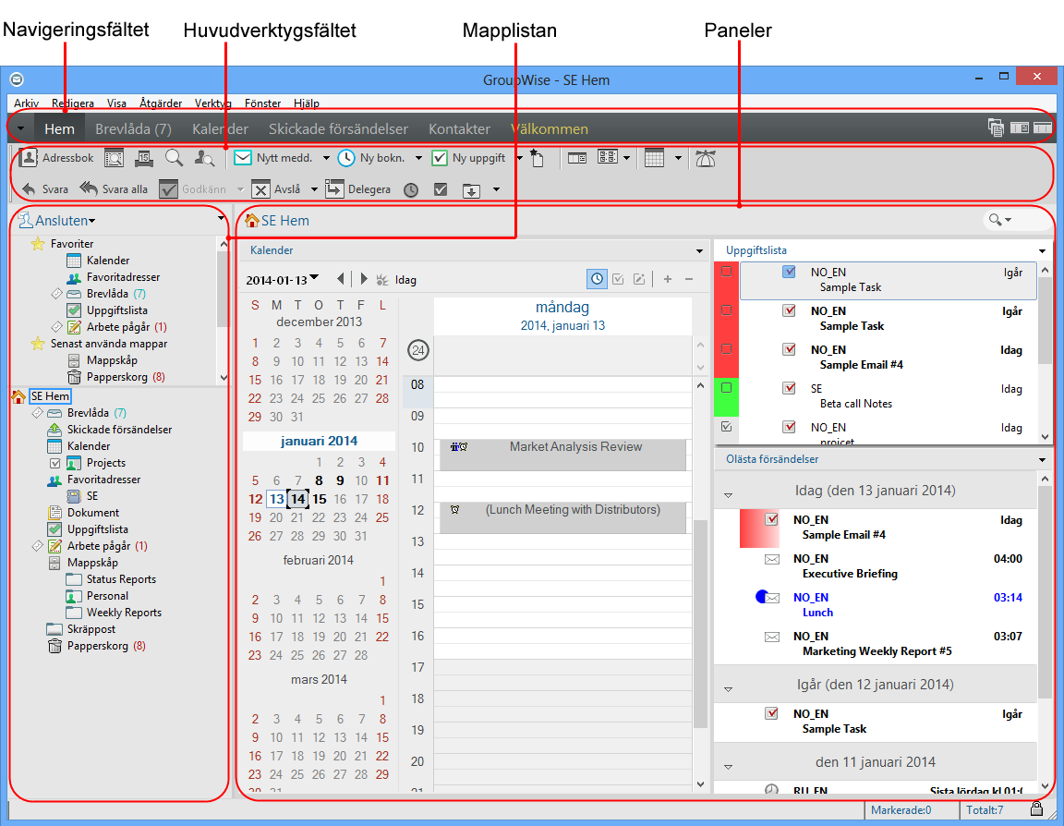Open the Välkommen tab
This screenshot has width=1064, height=826.
coord(549,129)
